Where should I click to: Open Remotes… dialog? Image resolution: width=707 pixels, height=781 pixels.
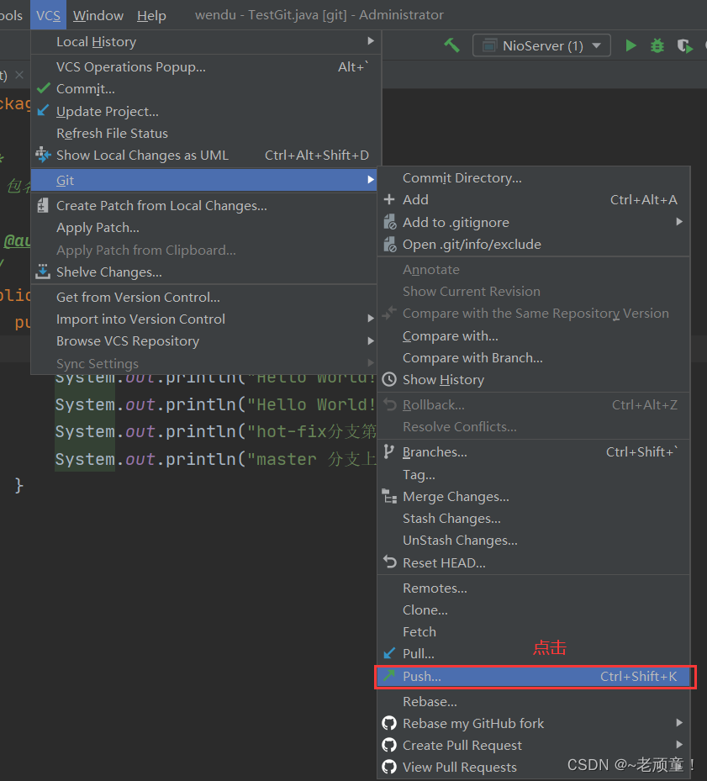click(x=534, y=588)
